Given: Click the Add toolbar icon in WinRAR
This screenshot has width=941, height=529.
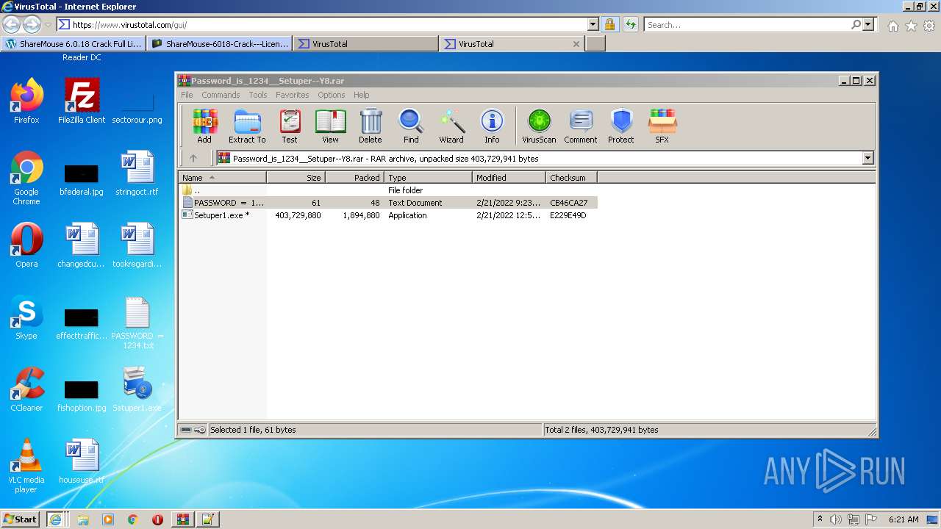Looking at the screenshot, I should tap(204, 126).
